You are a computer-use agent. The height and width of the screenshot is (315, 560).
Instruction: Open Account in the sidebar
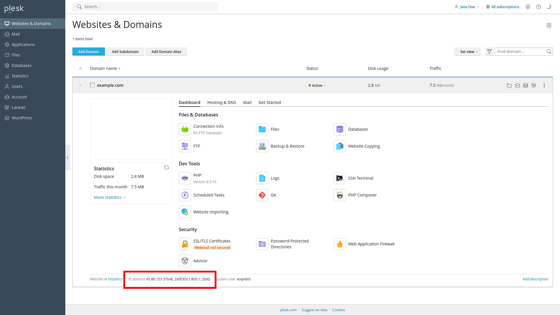[x=33, y=97]
